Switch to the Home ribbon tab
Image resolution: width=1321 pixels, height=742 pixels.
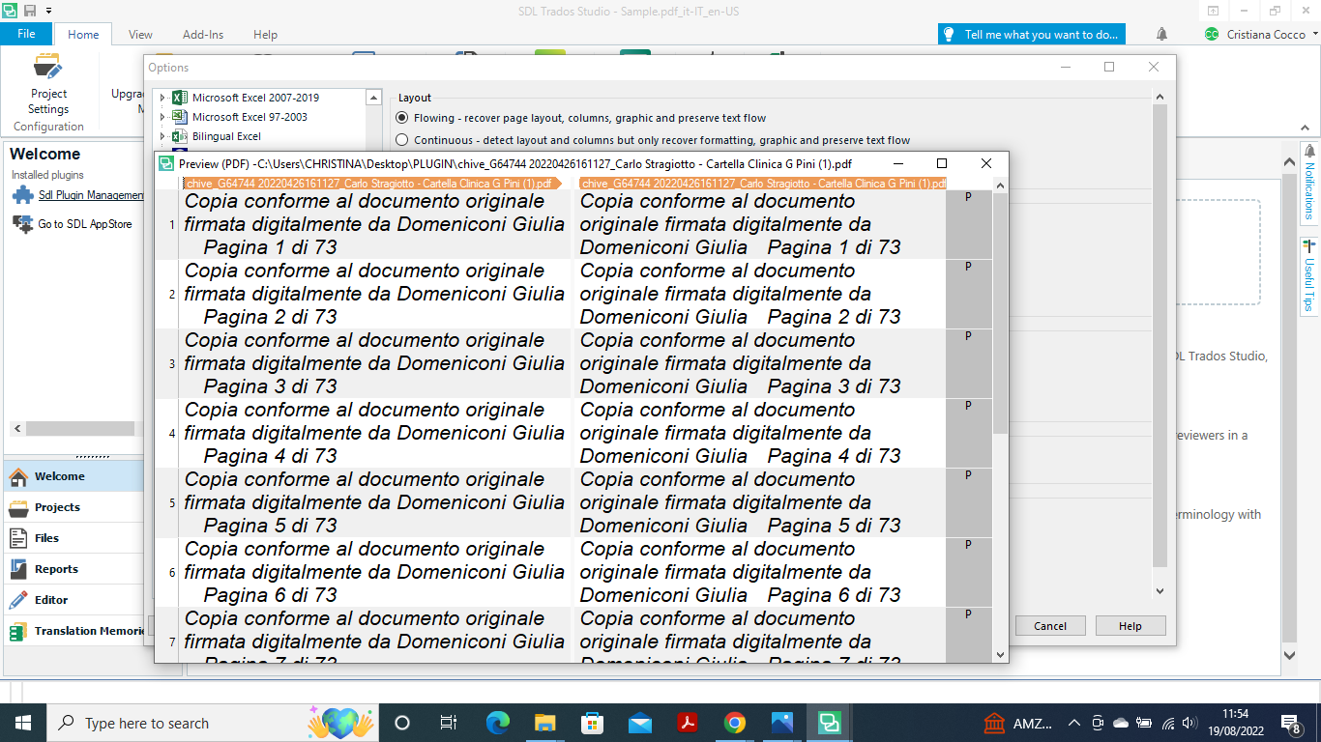coord(83,35)
